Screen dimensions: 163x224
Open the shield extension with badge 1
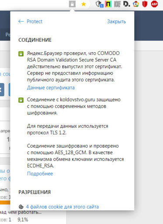click(x=100, y=4)
